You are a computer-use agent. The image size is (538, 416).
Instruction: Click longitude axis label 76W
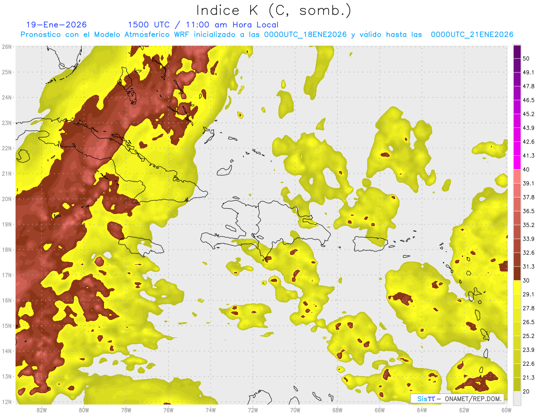(168, 410)
